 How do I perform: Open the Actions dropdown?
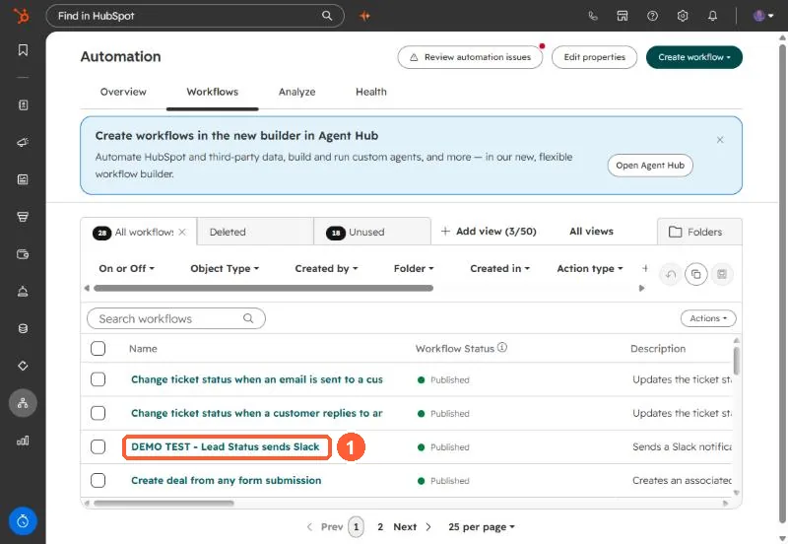point(708,318)
